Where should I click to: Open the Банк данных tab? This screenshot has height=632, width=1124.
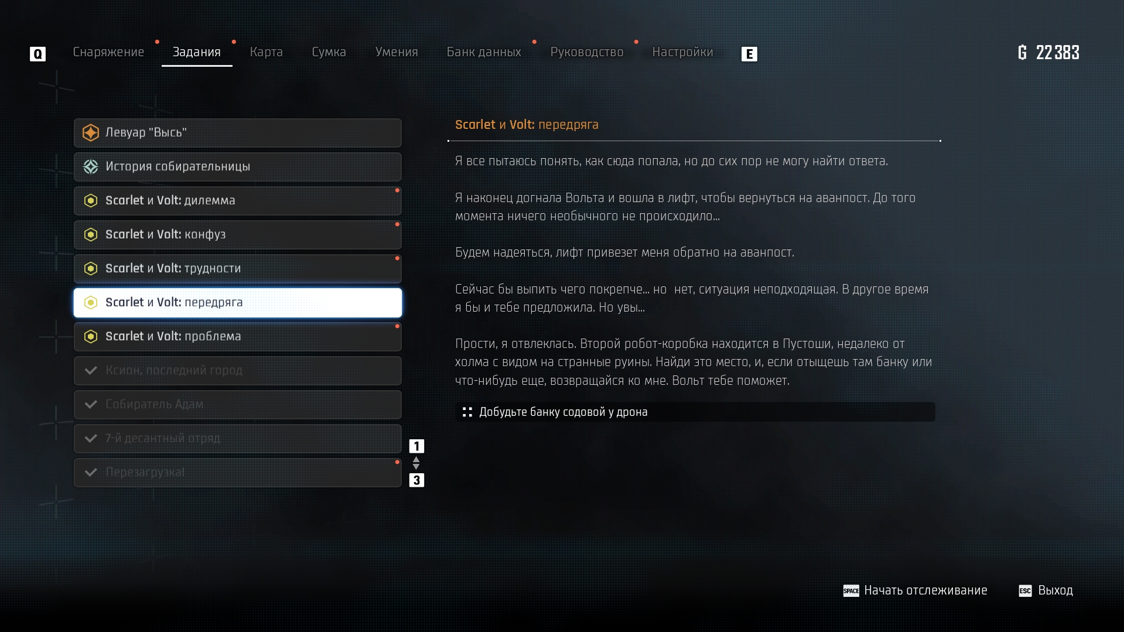pos(484,52)
